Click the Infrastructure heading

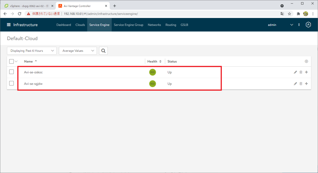25,25
